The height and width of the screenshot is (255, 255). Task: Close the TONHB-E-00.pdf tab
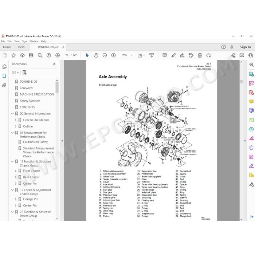63,47
